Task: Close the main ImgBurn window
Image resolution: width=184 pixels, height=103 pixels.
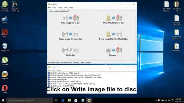Action: (x=134, y=4)
